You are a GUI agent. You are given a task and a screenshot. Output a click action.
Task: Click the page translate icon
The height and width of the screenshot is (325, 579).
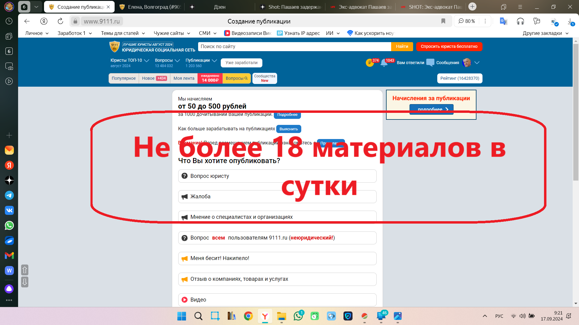(x=503, y=21)
